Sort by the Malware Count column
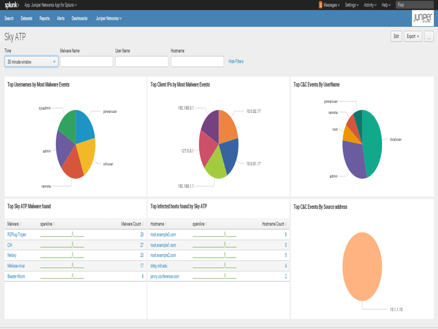Image resolution: width=438 pixels, height=329 pixels. coord(132,224)
